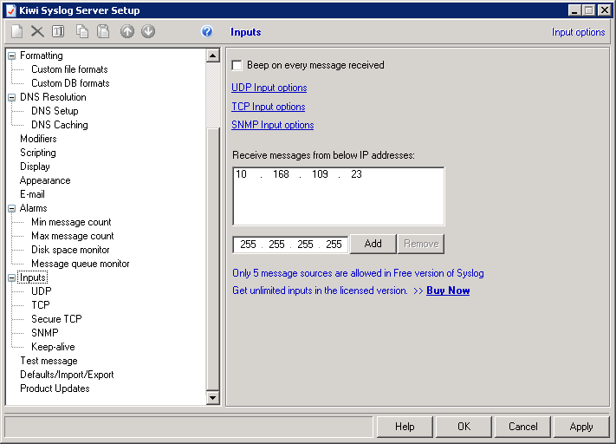The width and height of the screenshot is (616, 444).
Task: Click the Copy toolbar icon
Action: tap(82, 31)
